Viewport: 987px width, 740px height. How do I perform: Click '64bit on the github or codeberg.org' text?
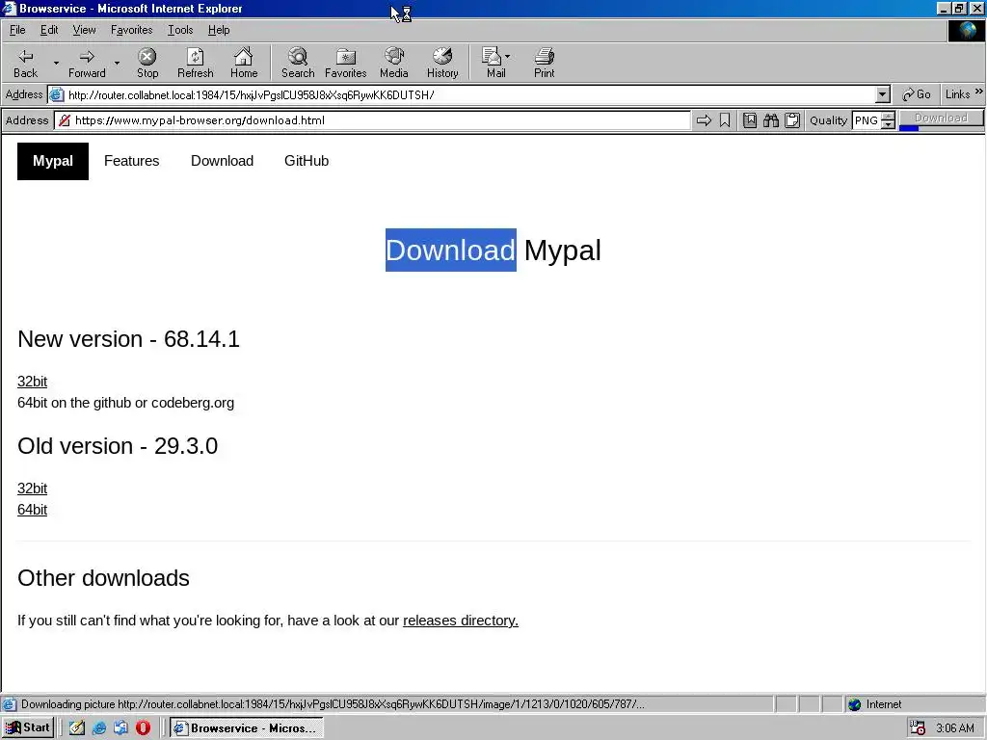coord(126,403)
